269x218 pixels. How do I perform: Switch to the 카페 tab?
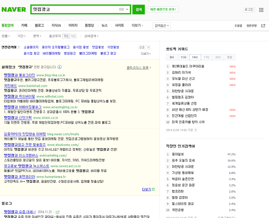[x=24, y=25]
